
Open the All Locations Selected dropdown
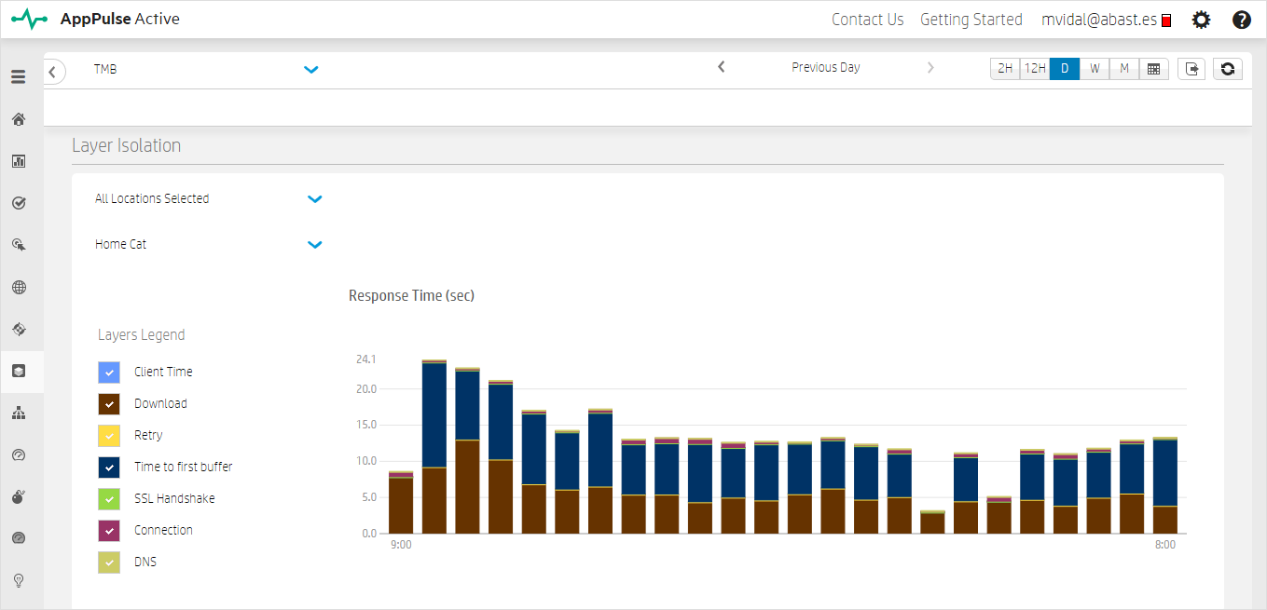(315, 199)
